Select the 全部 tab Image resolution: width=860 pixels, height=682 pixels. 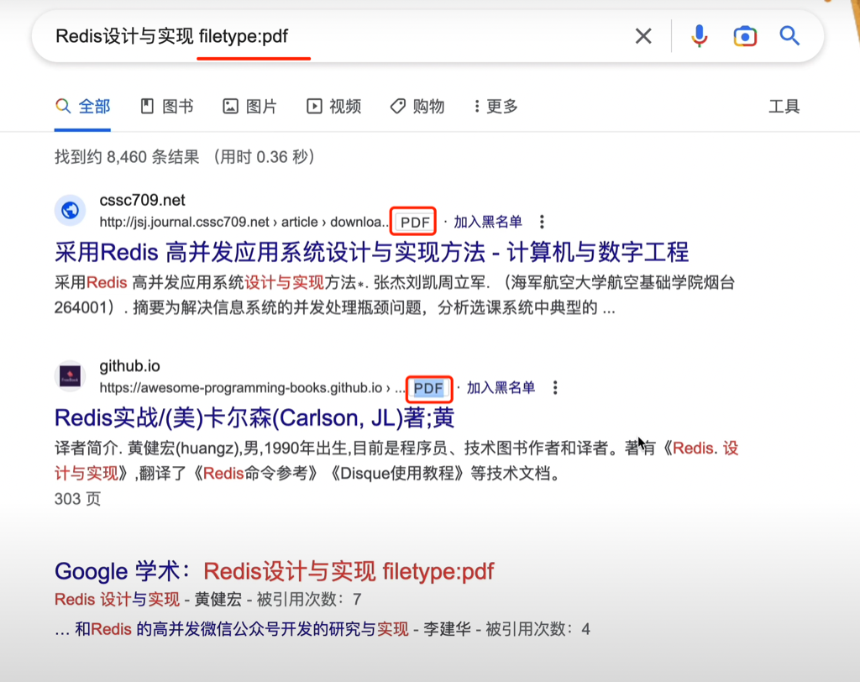(x=83, y=107)
